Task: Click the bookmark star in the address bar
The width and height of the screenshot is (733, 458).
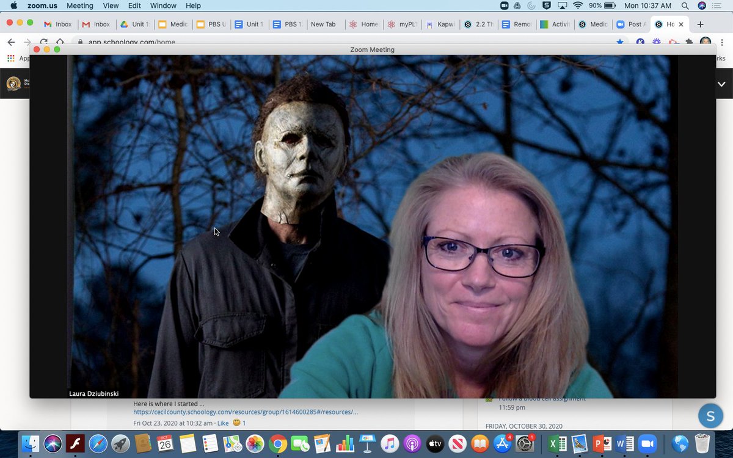Action: tap(619, 41)
